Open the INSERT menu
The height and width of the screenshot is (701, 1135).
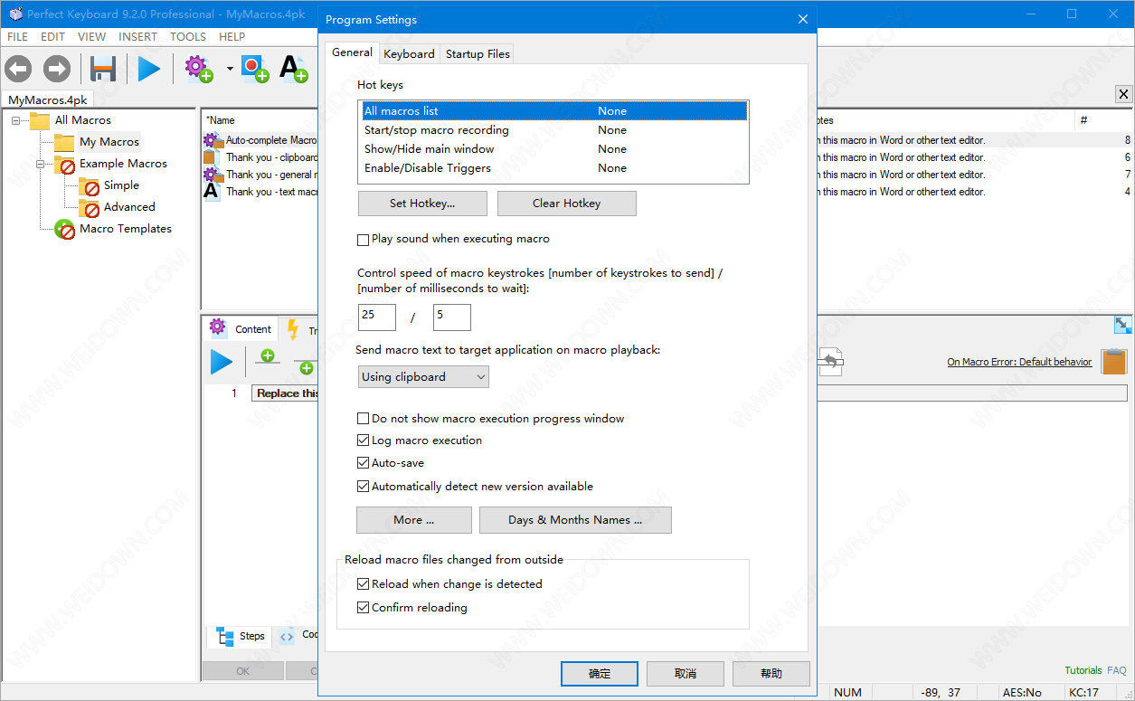[x=137, y=37]
